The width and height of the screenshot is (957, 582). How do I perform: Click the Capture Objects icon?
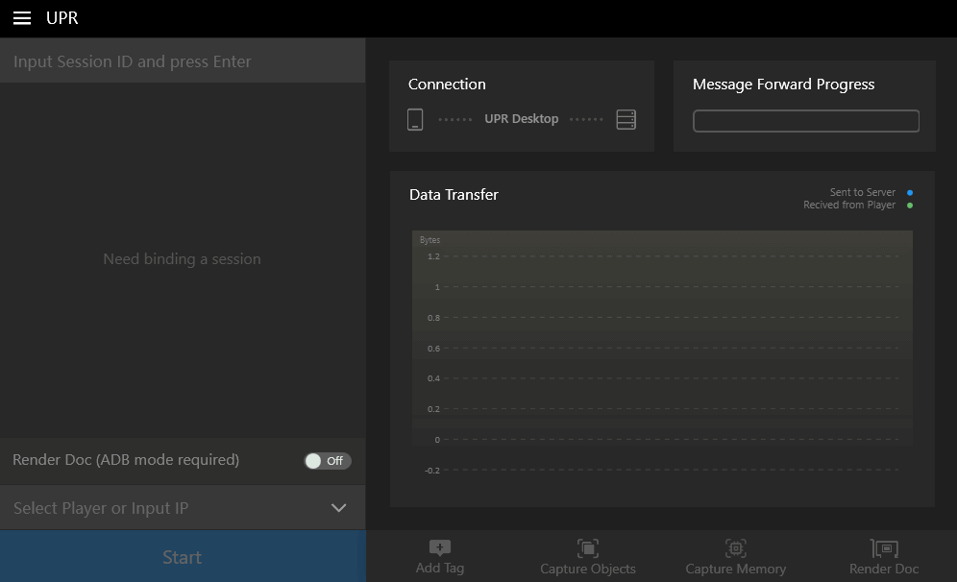tap(587, 548)
